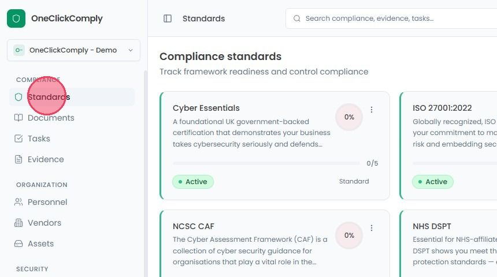This screenshot has height=277, width=497.
Task: Navigate to Personnel section
Action: tap(72, 202)
